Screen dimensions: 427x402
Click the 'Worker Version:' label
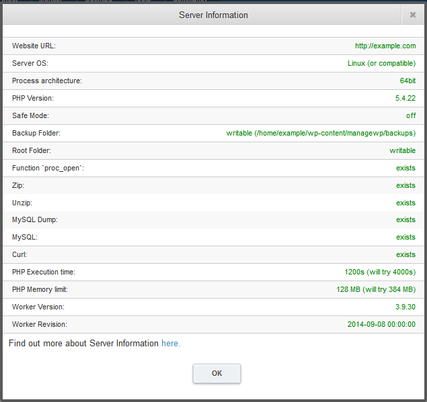click(38, 307)
